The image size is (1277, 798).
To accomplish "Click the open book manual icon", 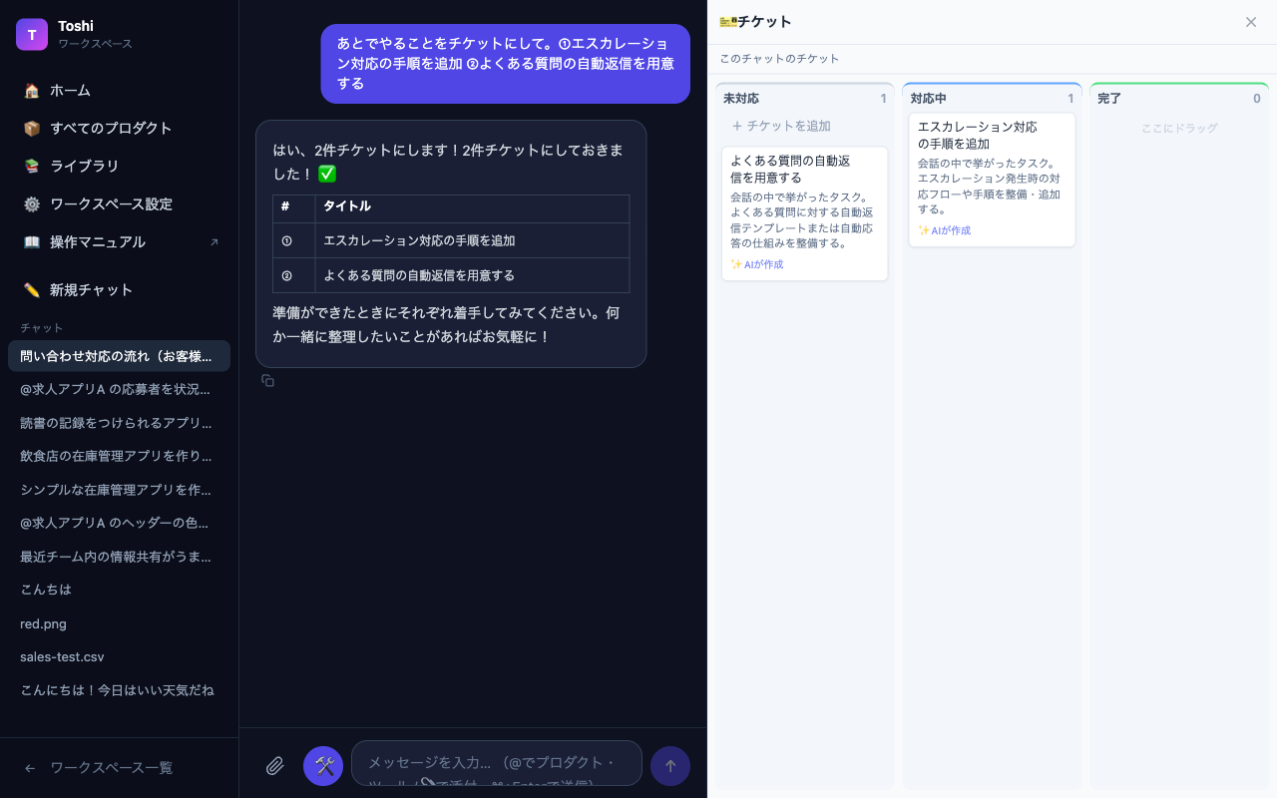I will [x=32, y=241].
